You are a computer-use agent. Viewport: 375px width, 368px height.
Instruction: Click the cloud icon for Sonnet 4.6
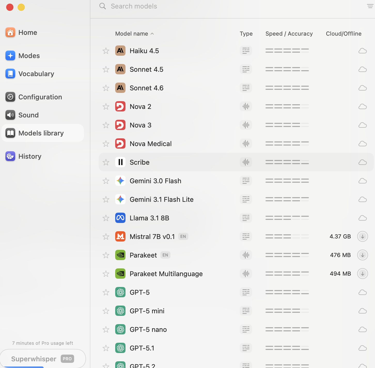click(x=363, y=88)
